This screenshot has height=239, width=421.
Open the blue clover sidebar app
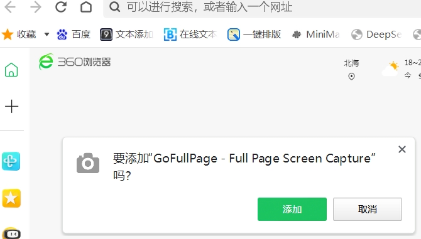[11, 161]
